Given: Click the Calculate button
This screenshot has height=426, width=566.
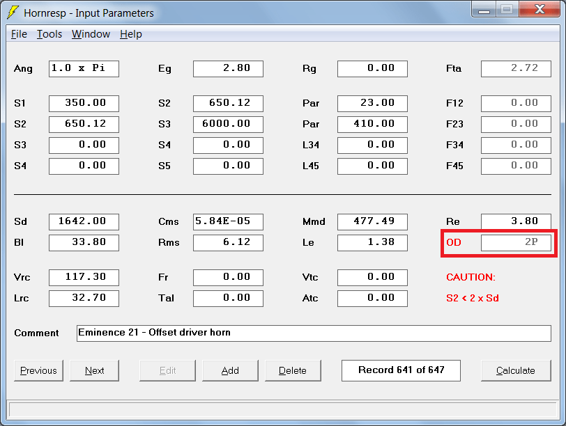Looking at the screenshot, I should tap(516, 370).
